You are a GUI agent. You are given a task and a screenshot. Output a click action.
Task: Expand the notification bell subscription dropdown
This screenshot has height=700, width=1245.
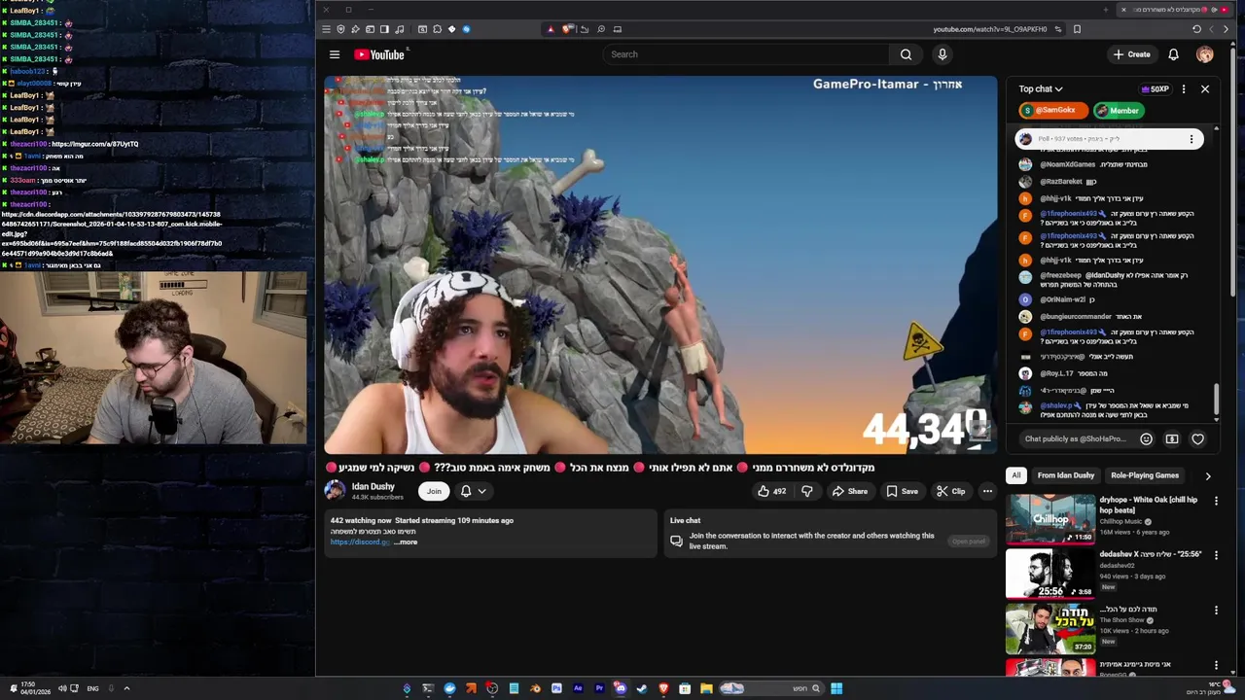pos(474,492)
